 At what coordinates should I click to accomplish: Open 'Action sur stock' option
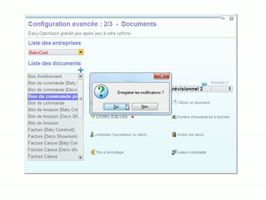tap(191, 134)
